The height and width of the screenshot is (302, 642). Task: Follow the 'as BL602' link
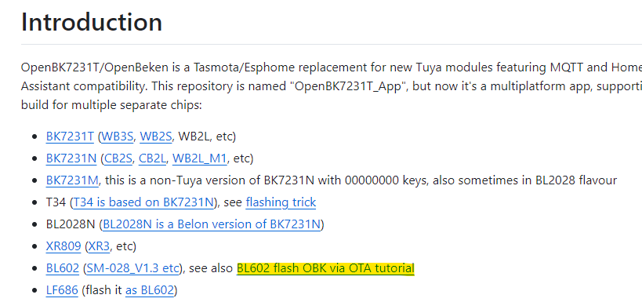pyautogui.click(x=150, y=290)
